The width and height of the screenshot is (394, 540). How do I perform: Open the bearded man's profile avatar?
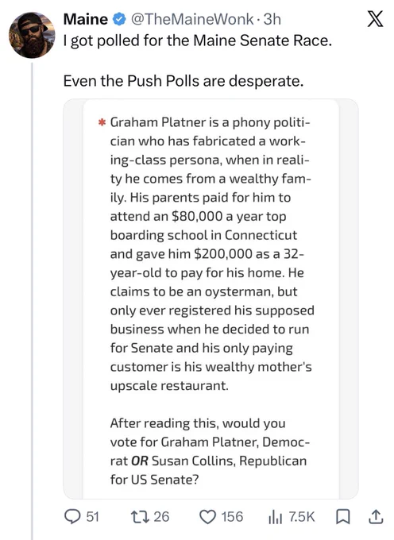tap(32, 35)
